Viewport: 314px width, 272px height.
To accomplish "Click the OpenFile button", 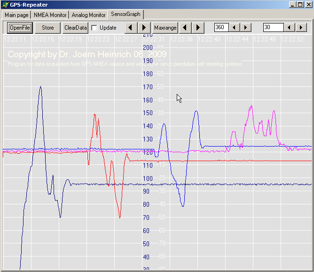I will point(20,28).
